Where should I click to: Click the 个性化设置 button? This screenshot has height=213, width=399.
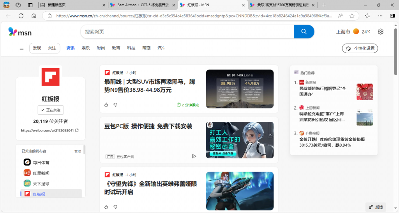point(360,48)
